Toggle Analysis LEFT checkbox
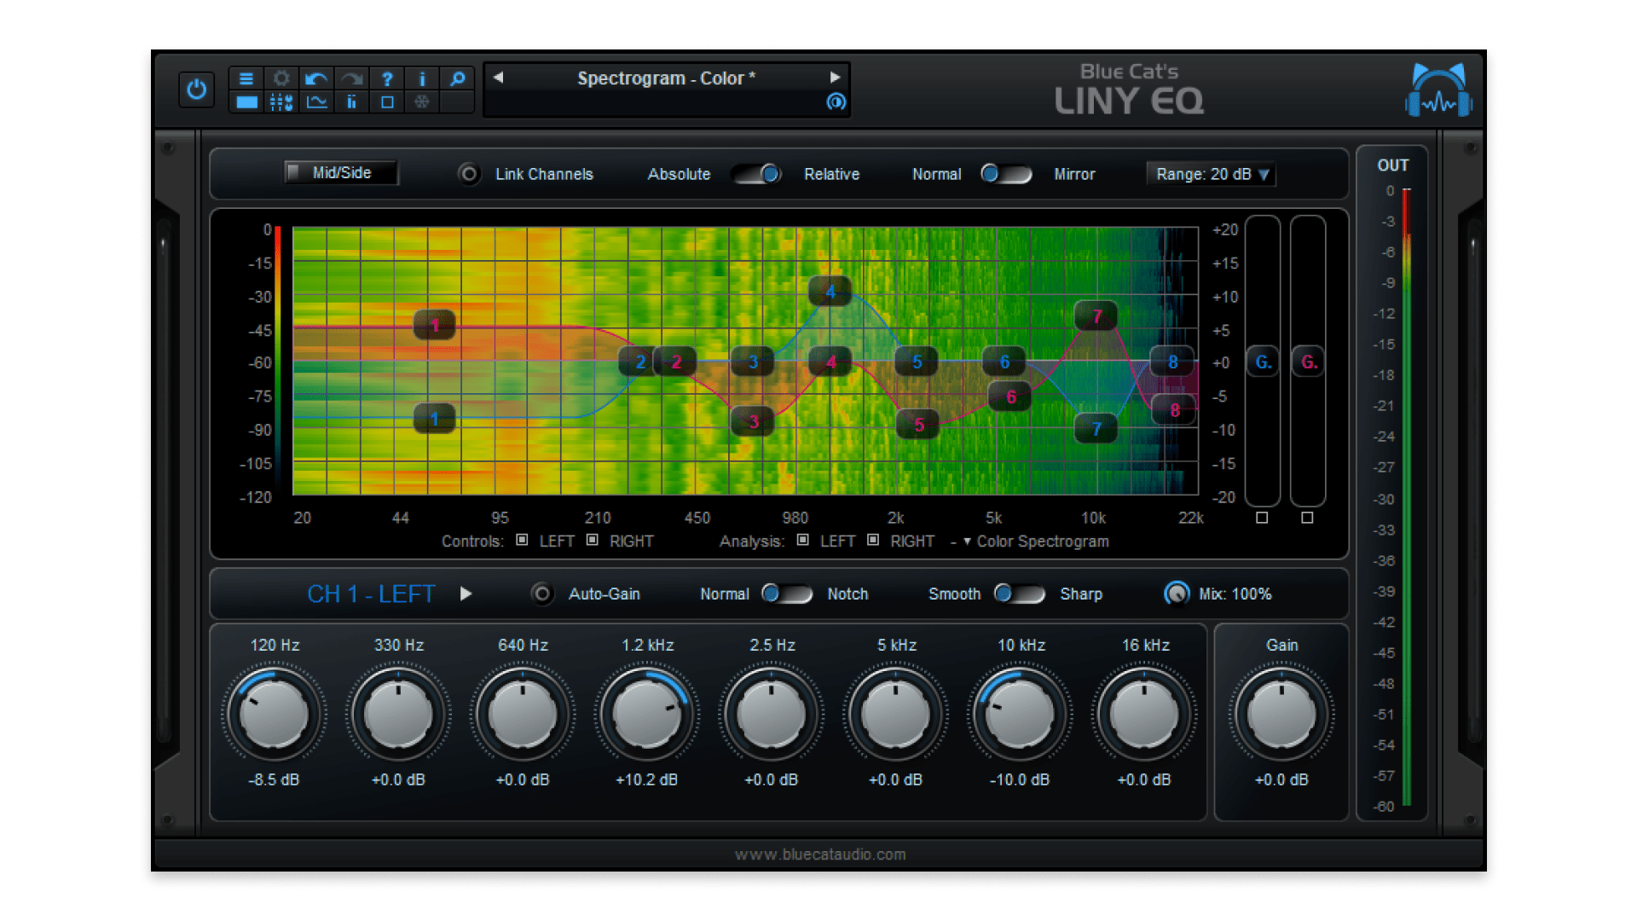The image size is (1637, 921). [x=802, y=541]
